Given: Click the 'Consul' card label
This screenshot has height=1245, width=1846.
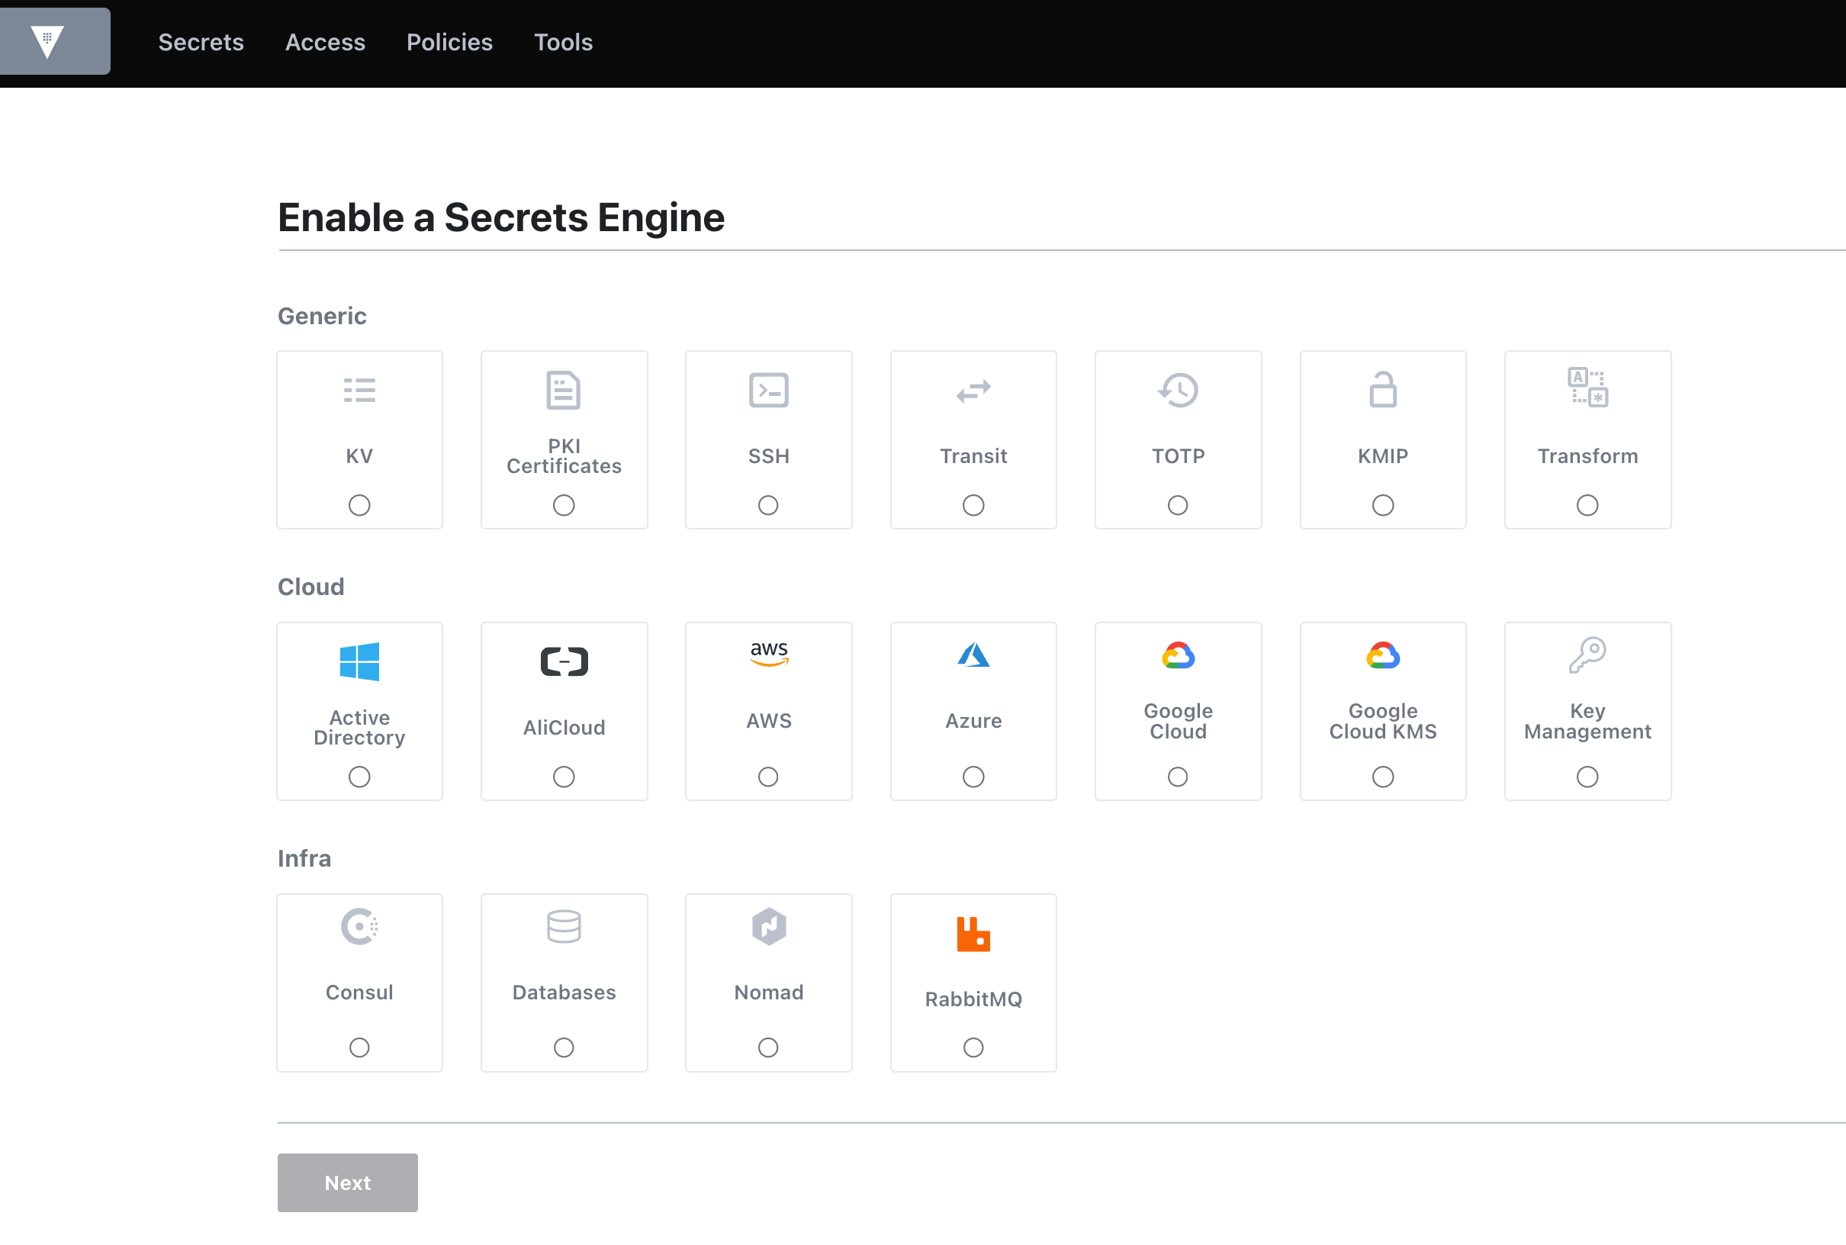Looking at the screenshot, I should (359, 992).
